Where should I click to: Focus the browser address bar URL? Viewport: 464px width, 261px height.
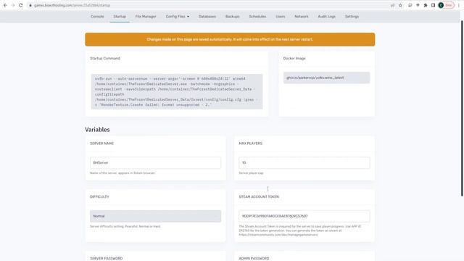click(x=72, y=5)
